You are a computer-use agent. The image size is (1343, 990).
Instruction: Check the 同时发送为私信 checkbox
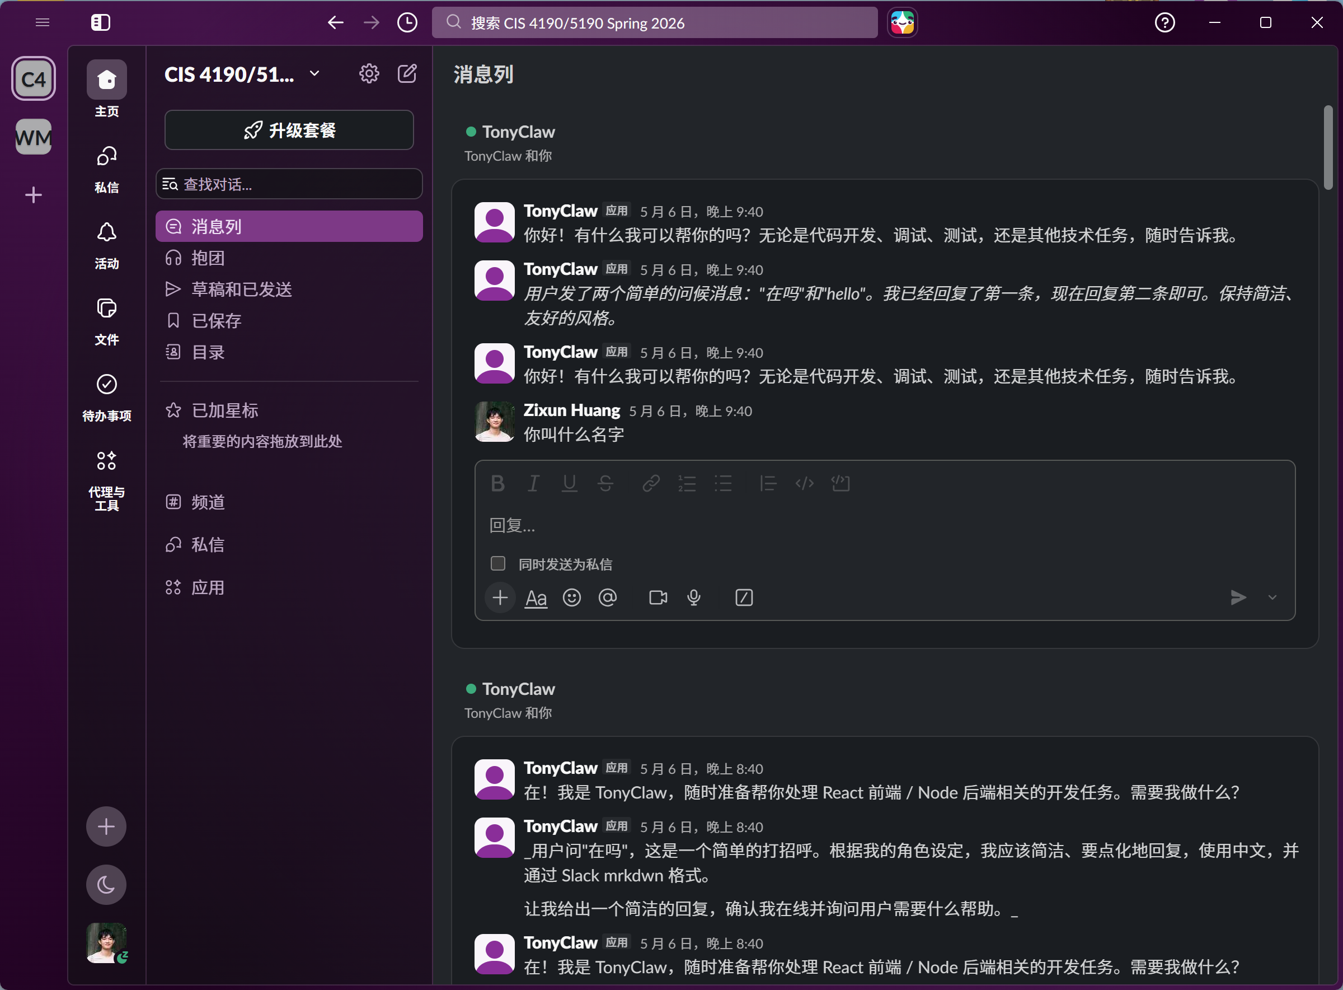point(497,563)
